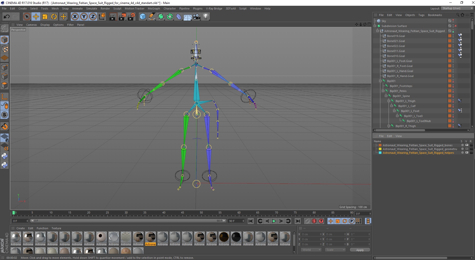Click the spline Pen tool icon
The image size is (475, 260).
[x=152, y=17]
